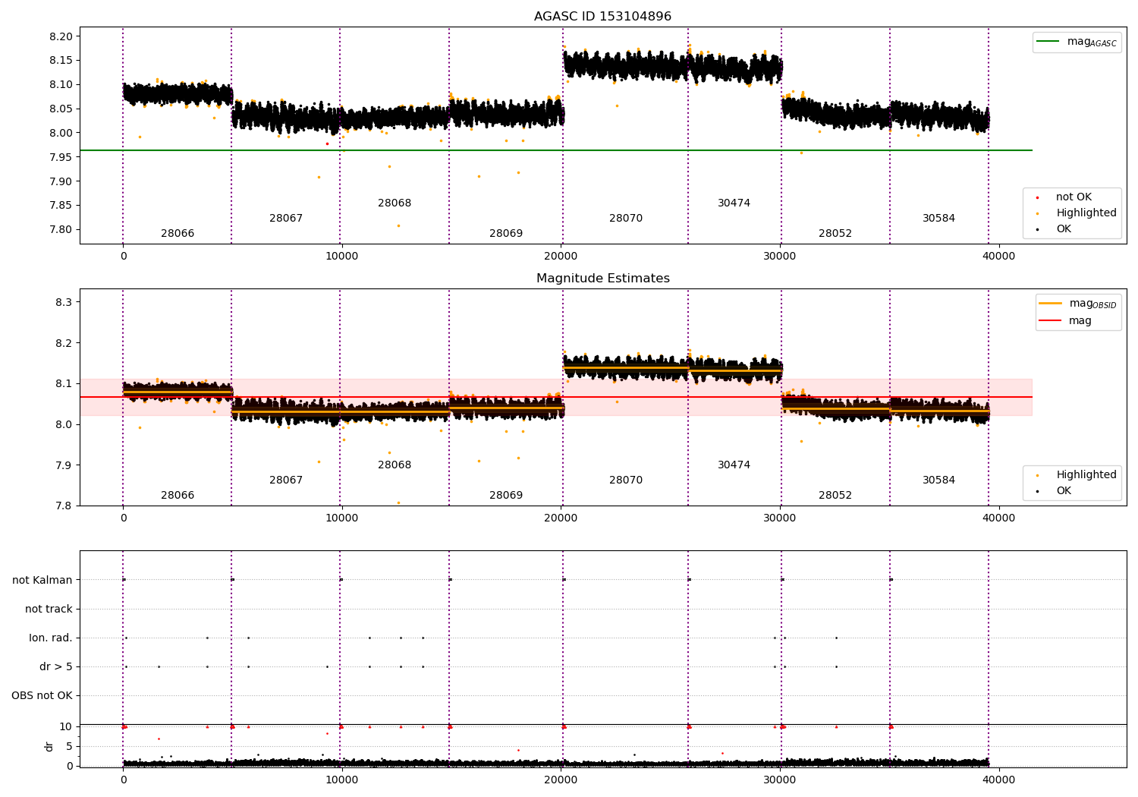1138x797 pixels.
Task: Click OBSID label 28052 in the top plot
Action: (x=835, y=234)
